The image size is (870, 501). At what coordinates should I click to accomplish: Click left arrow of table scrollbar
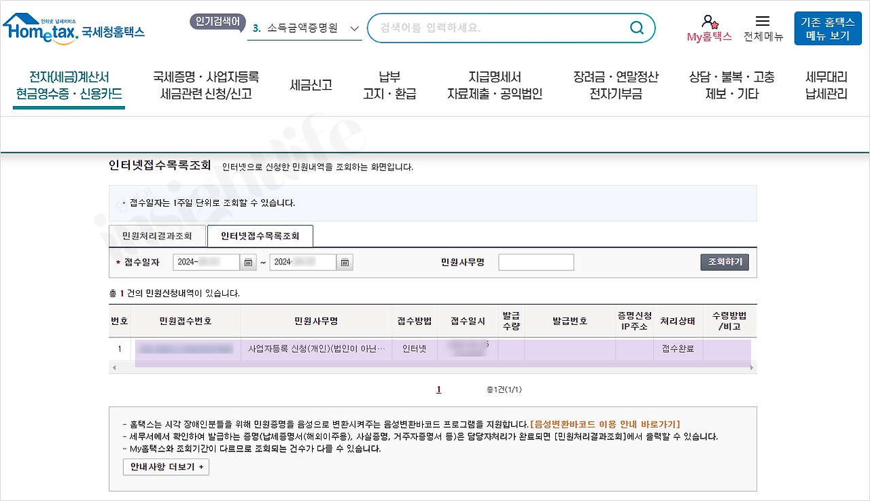[114, 368]
